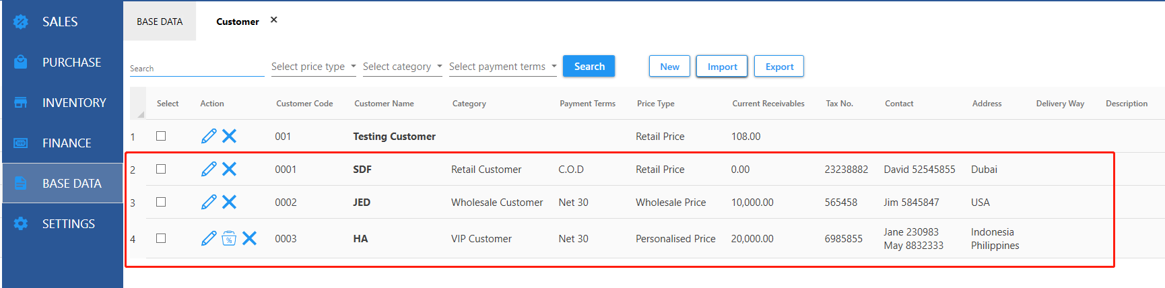
Task: Tick the checkbox for Testing Customer
Action: coord(161,136)
